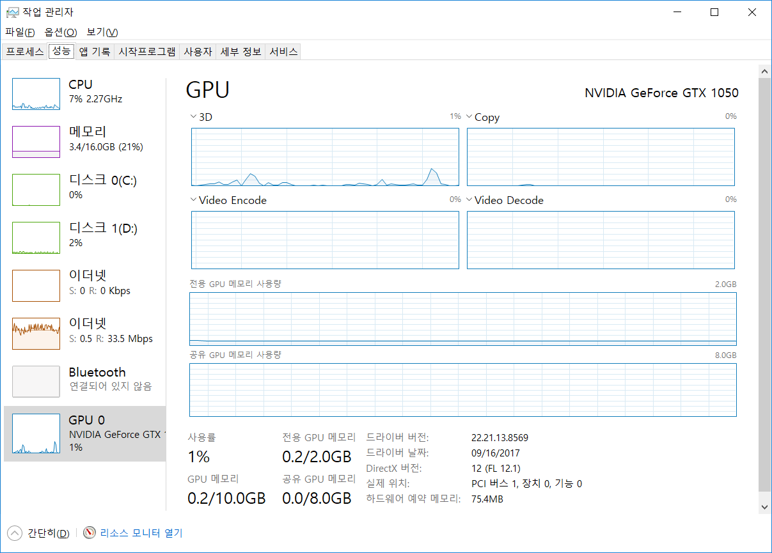772x553 pixels.
Task: Select the 디스크 0(C:) graph thumbnail
Action: [36, 190]
